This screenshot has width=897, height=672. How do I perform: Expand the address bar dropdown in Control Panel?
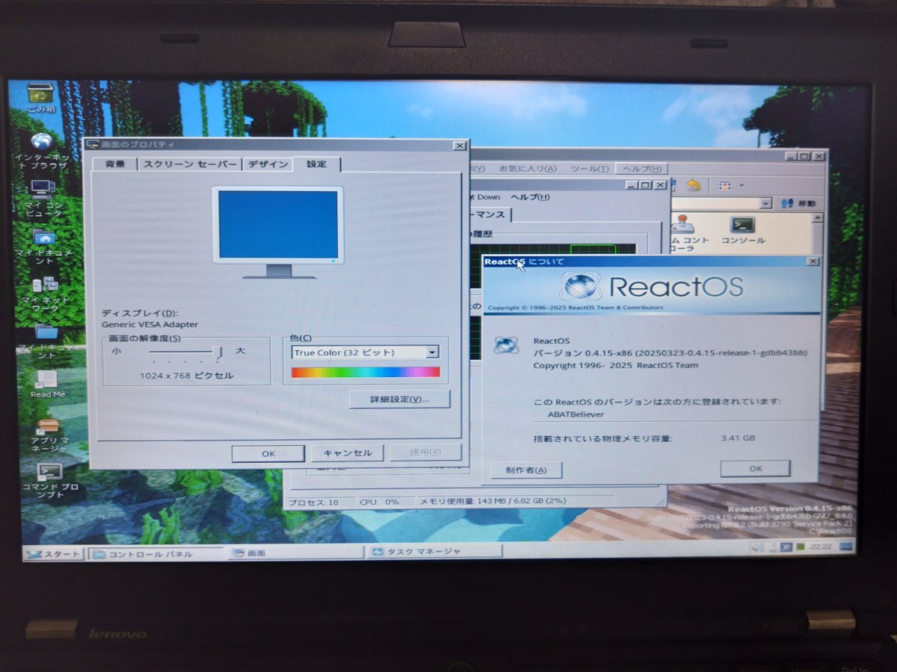pos(765,203)
